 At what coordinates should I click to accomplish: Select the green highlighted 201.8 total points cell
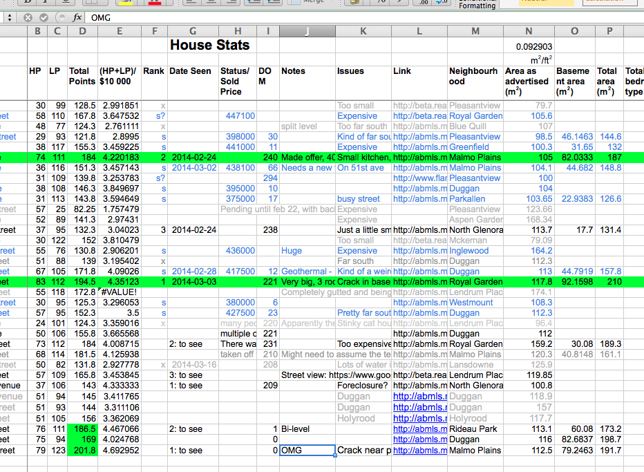click(x=82, y=450)
